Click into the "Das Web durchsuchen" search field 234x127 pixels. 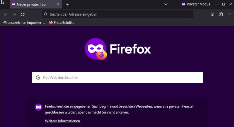pyautogui.click(x=120, y=78)
